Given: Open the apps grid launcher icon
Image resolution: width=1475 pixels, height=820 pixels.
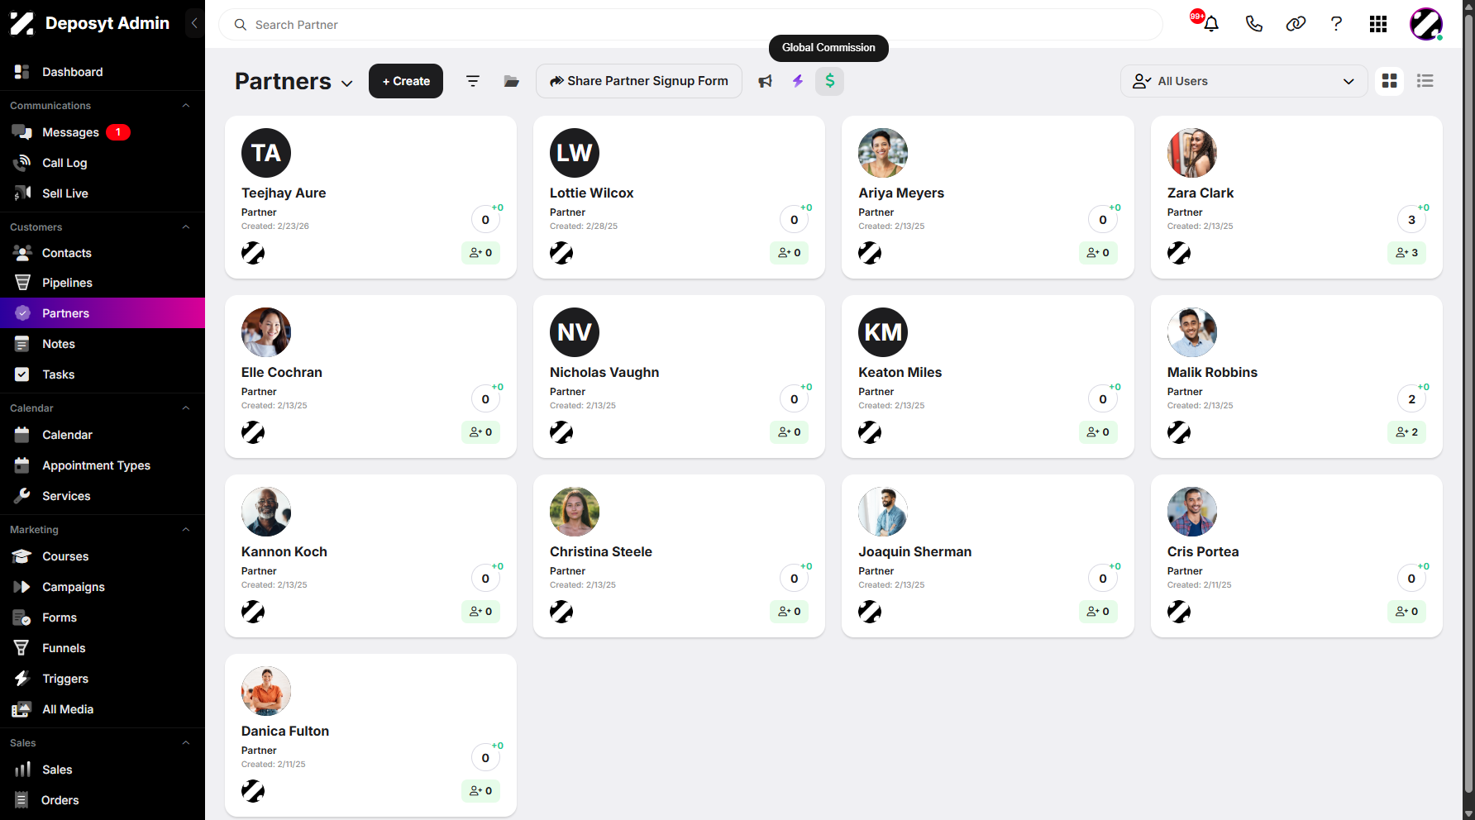Looking at the screenshot, I should point(1378,24).
